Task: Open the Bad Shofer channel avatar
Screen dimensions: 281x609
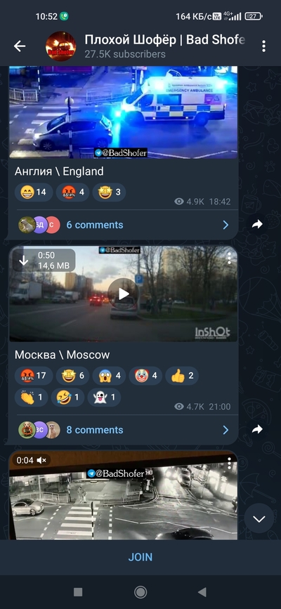Action: tap(61, 46)
